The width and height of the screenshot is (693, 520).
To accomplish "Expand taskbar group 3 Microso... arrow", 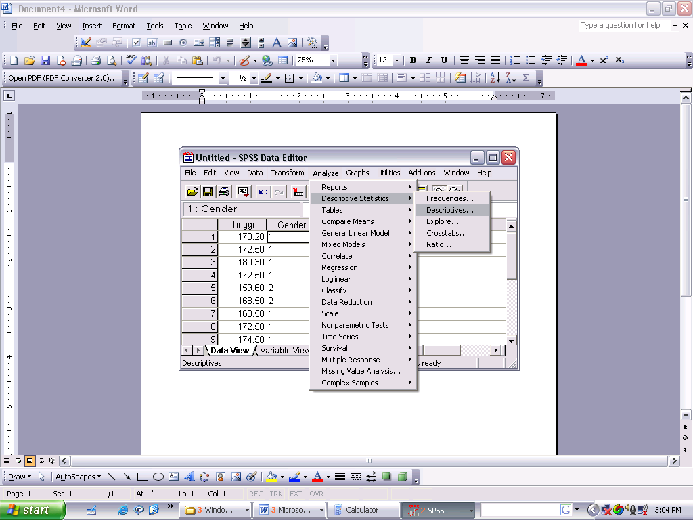I will pos(321,511).
